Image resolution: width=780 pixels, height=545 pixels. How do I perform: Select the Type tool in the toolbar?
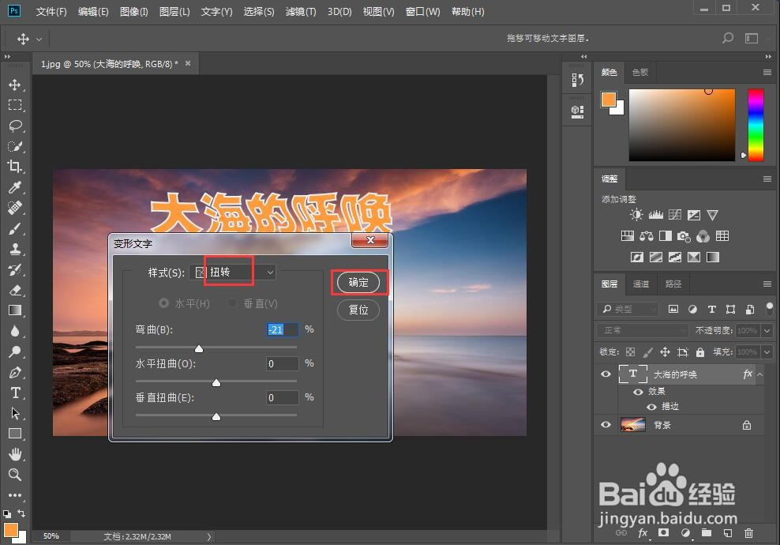click(x=15, y=393)
